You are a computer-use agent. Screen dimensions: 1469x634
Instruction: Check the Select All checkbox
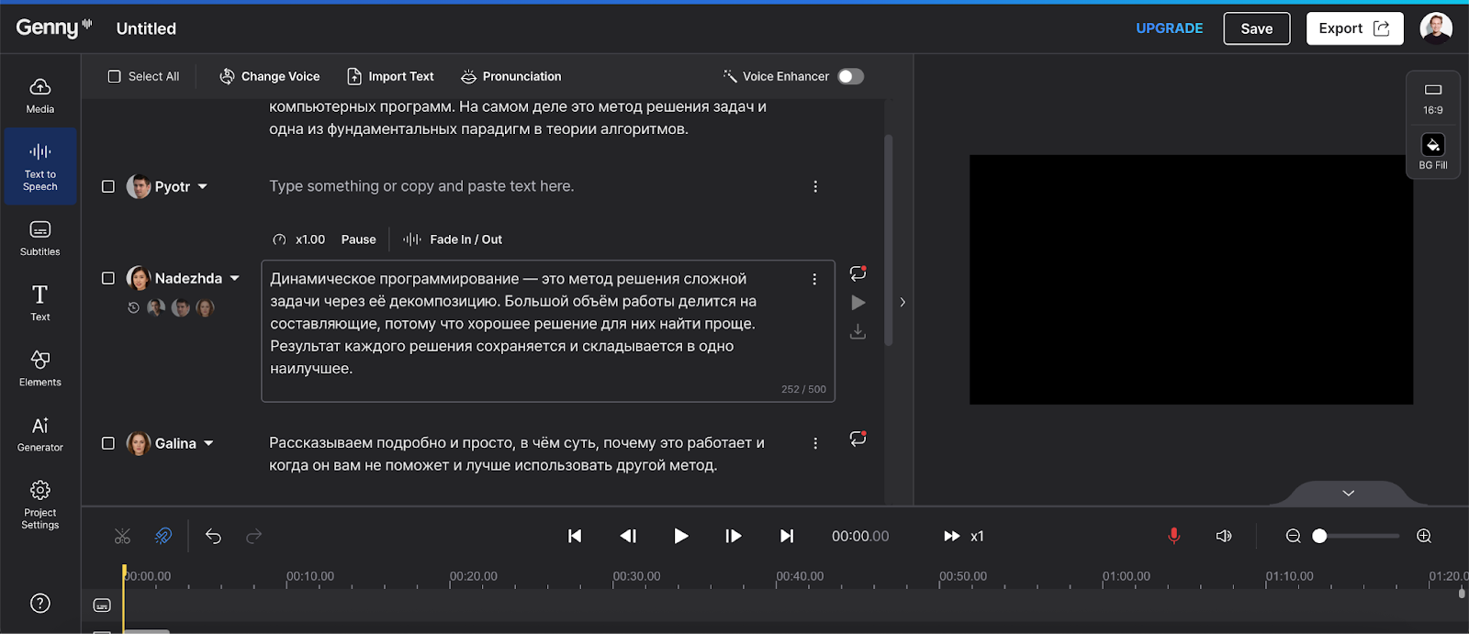(115, 76)
